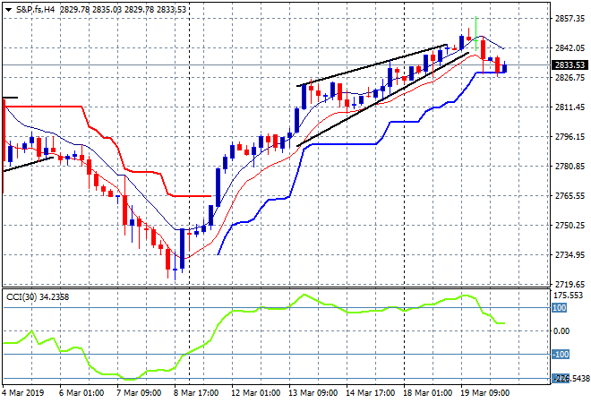Click the CCI(30) 34.2358 indicator label
The height and width of the screenshot is (403, 591).
point(38,297)
